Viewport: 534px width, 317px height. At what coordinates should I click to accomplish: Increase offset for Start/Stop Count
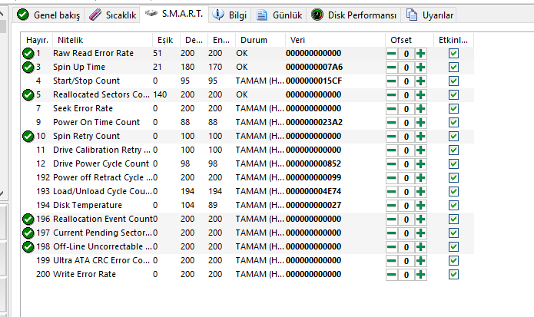coord(420,81)
